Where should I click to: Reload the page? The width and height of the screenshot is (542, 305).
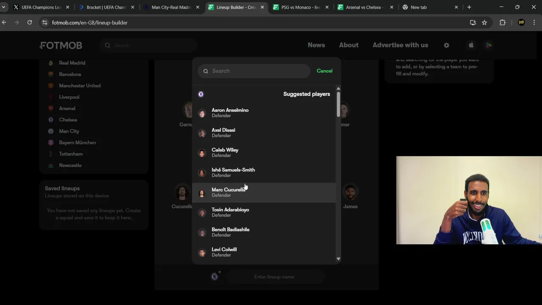pyautogui.click(x=30, y=22)
